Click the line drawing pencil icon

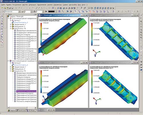point(36,8)
